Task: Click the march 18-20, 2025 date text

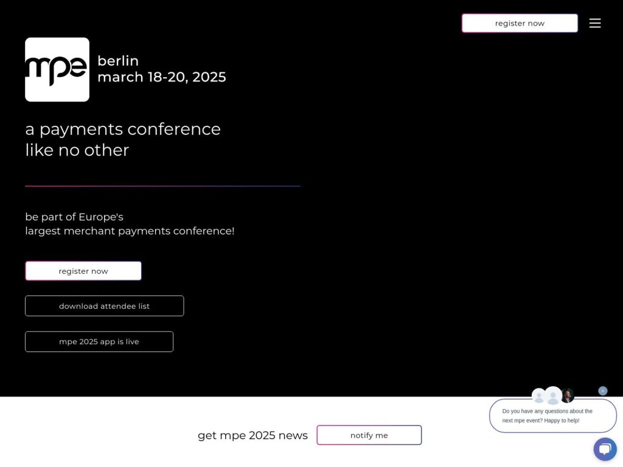Action: tap(161, 77)
